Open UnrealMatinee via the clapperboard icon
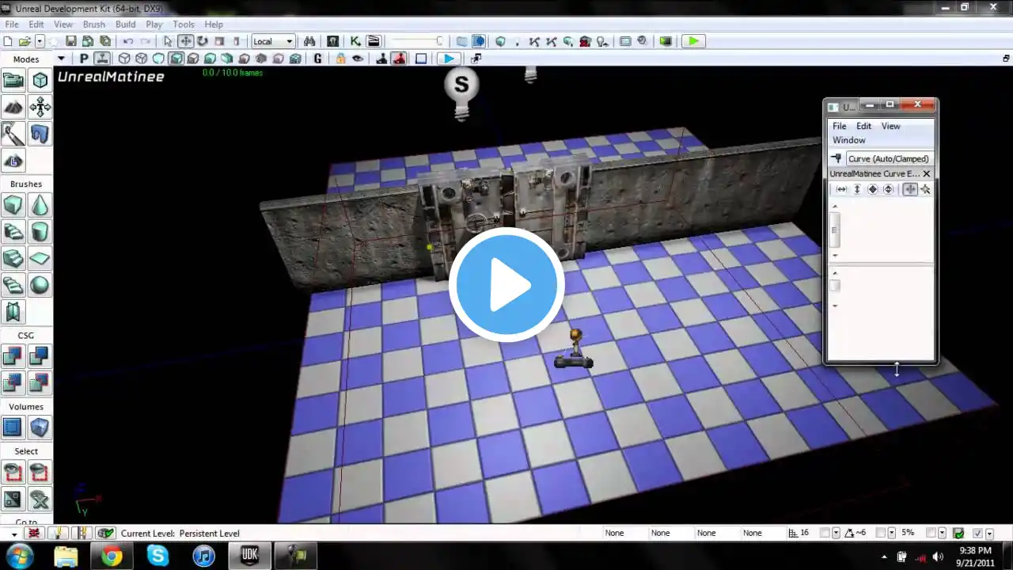 (x=374, y=41)
